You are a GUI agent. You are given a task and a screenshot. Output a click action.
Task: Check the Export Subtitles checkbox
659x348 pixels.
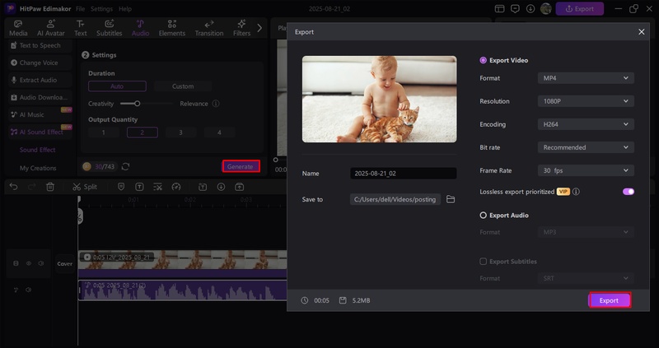click(x=483, y=262)
